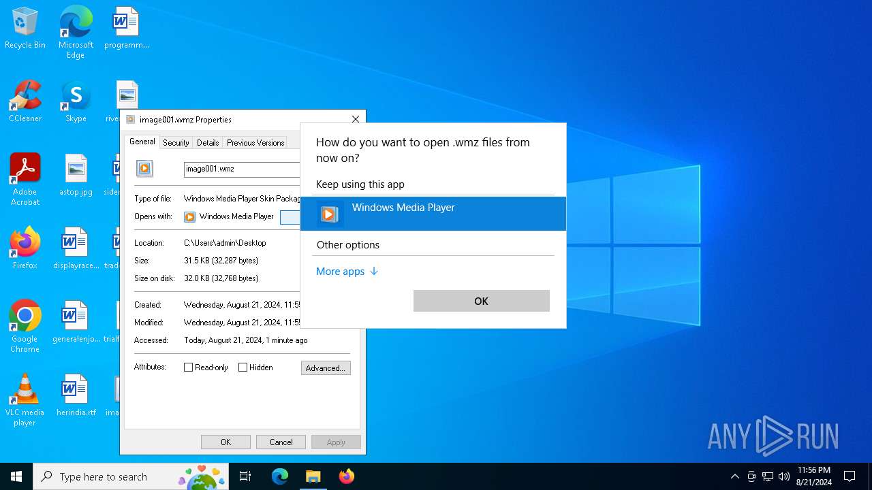The width and height of the screenshot is (872, 490).
Task: Click the file icon in the Properties dialog
Action: pos(144,169)
